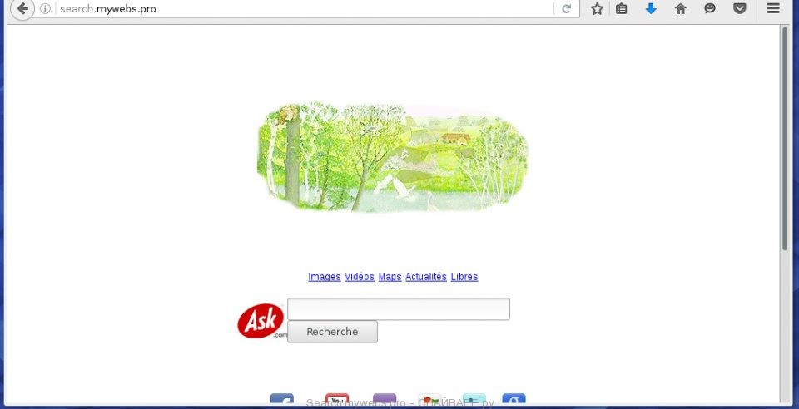The image size is (799, 409).
Task: Open the chat smiley icon in toolbar
Action: coord(710,8)
